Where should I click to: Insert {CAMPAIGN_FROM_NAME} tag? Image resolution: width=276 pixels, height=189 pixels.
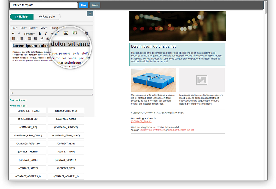tap(66, 135)
